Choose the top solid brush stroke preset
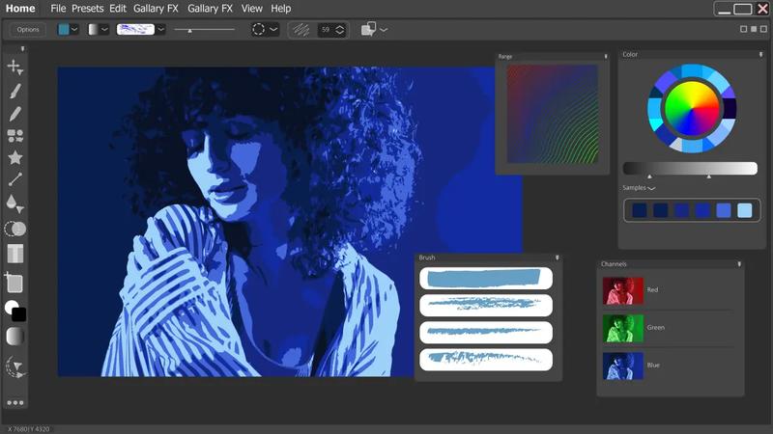Image resolution: width=773 pixels, height=434 pixels. (x=486, y=279)
